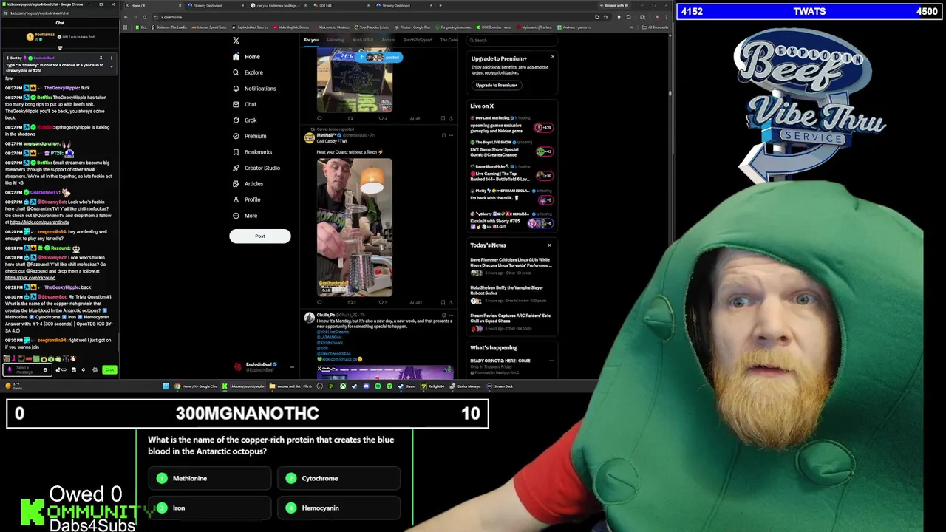Open Stream Deck from the taskbar
946x532 pixels.
500,386
